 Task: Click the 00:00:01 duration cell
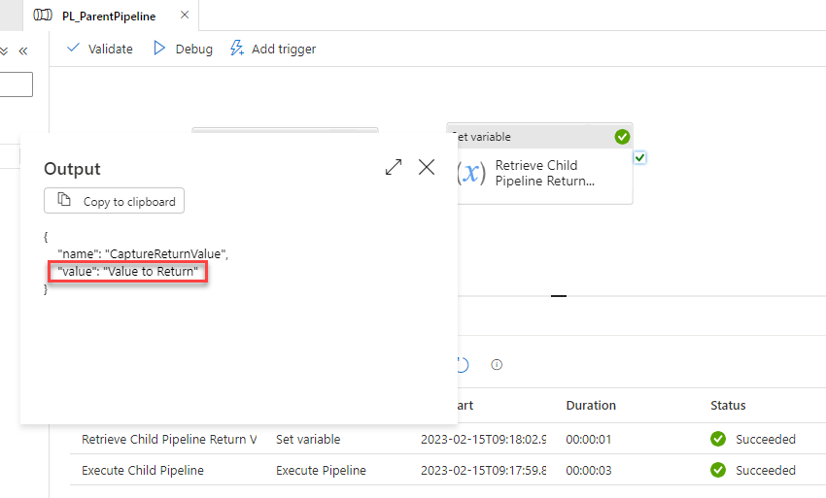point(589,439)
